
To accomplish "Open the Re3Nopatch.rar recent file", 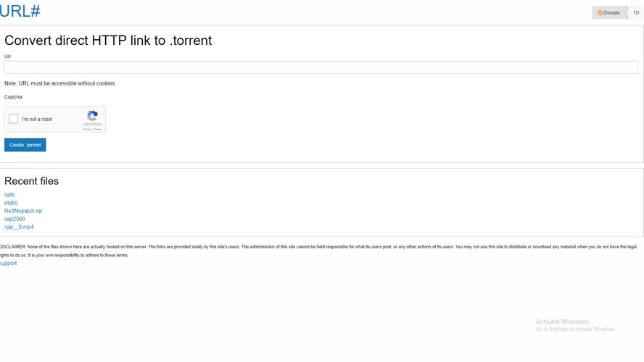I will pos(23,211).
